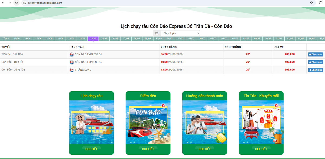
Task: Click the Điểm đến card title
Action: 148,96
